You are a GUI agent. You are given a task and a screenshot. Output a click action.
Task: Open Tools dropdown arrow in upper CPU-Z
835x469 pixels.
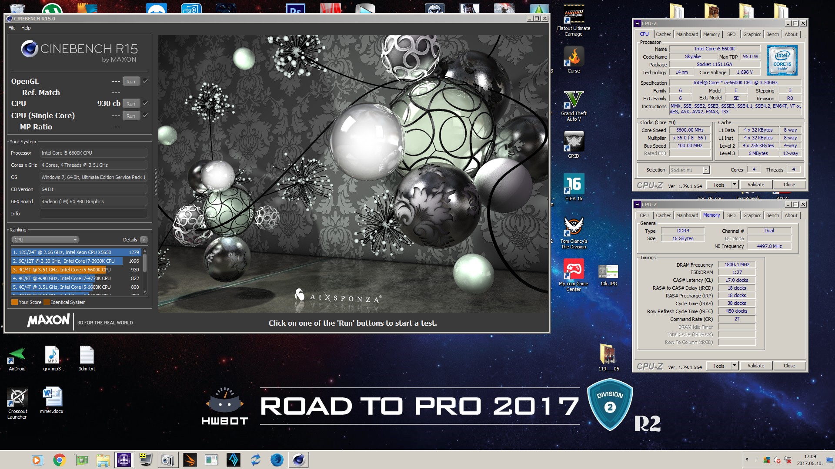[x=735, y=185]
